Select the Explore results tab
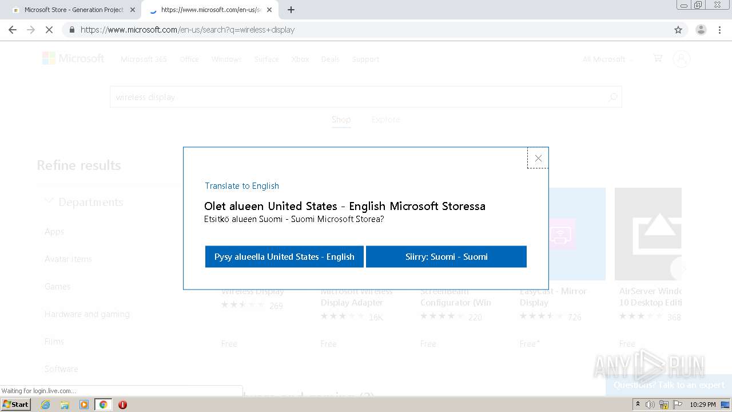 click(386, 120)
